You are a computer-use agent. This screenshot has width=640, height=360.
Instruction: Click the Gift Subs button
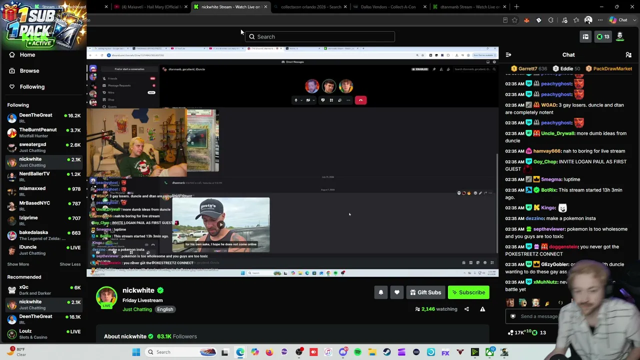[x=425, y=292]
